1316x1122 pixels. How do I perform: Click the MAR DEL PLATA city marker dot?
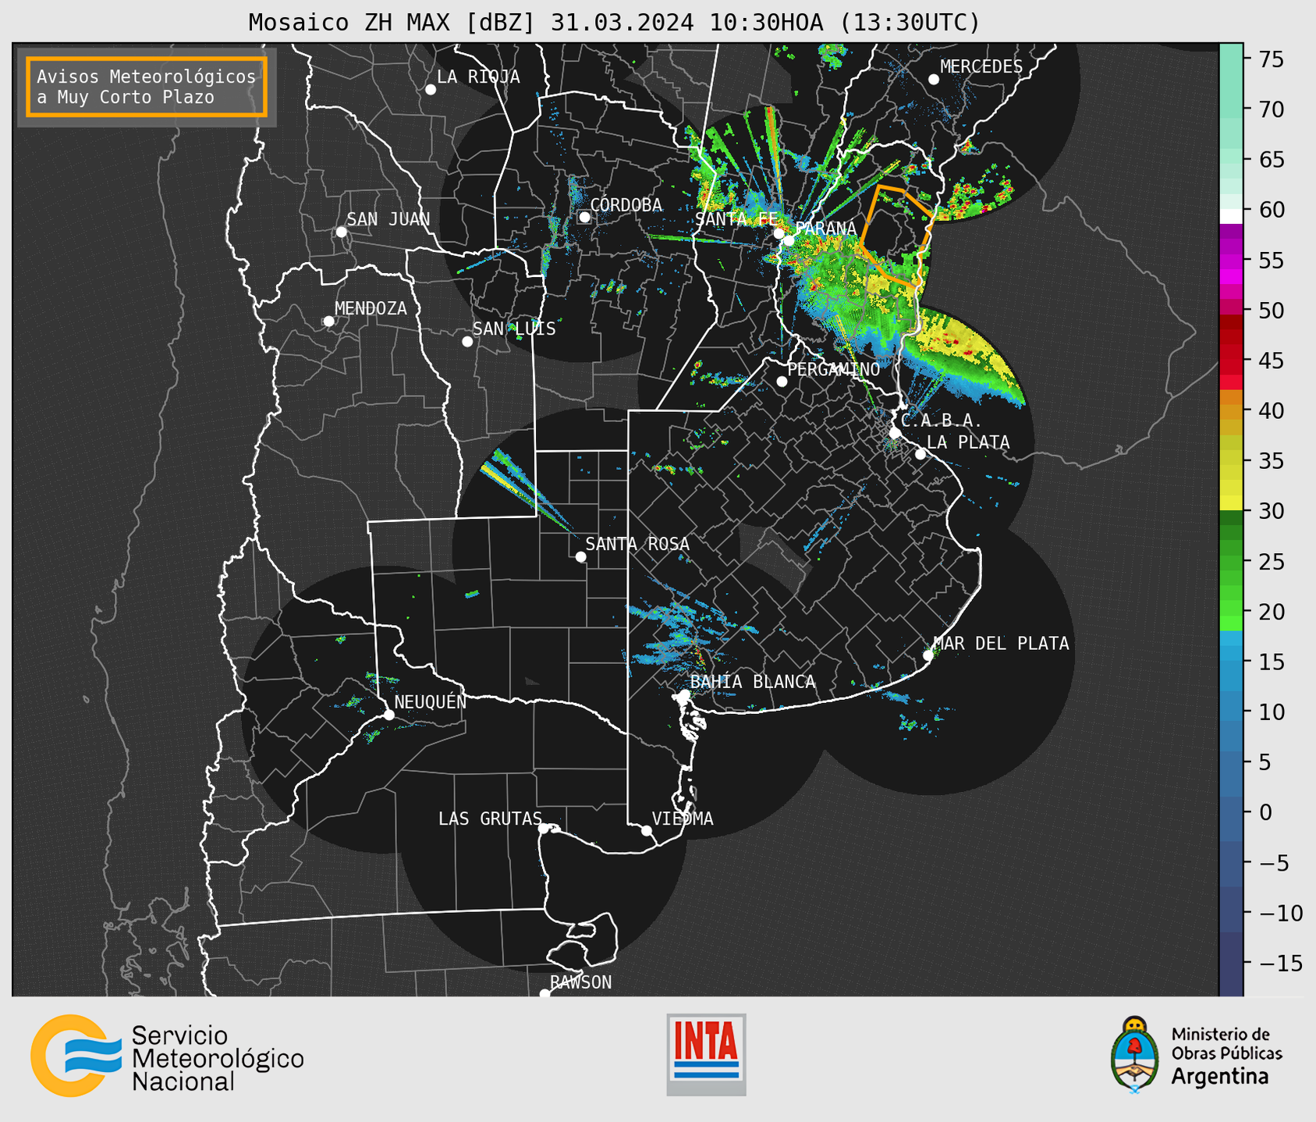pyautogui.click(x=928, y=655)
